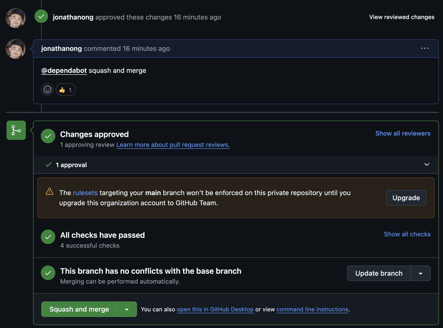Viewport: 443px width, 328px height.
Task: Click the green merge branch icon
Action: [16, 130]
